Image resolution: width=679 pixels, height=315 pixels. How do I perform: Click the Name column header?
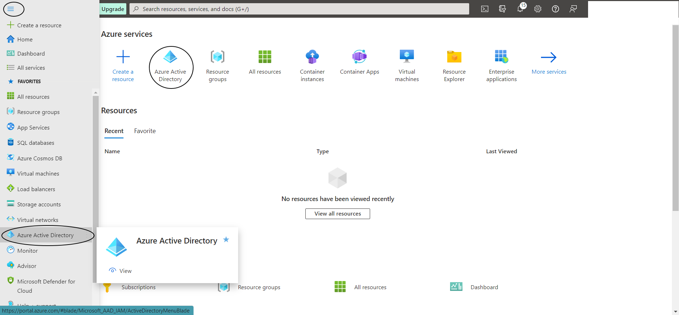point(112,151)
